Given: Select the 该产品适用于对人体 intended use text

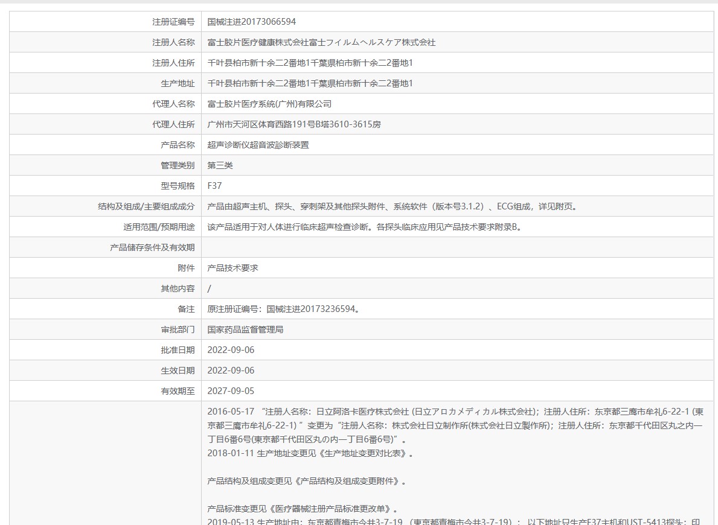Looking at the screenshot, I should tap(366, 226).
